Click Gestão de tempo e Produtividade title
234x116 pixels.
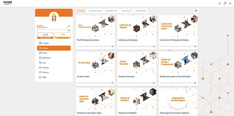click(x=175, y=76)
